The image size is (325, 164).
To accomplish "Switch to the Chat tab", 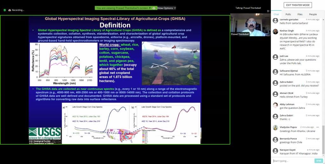I will point(276,14).
